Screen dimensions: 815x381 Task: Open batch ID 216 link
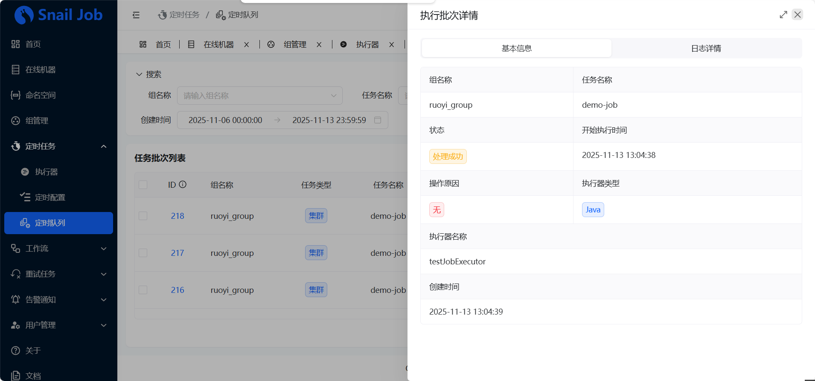(178, 290)
